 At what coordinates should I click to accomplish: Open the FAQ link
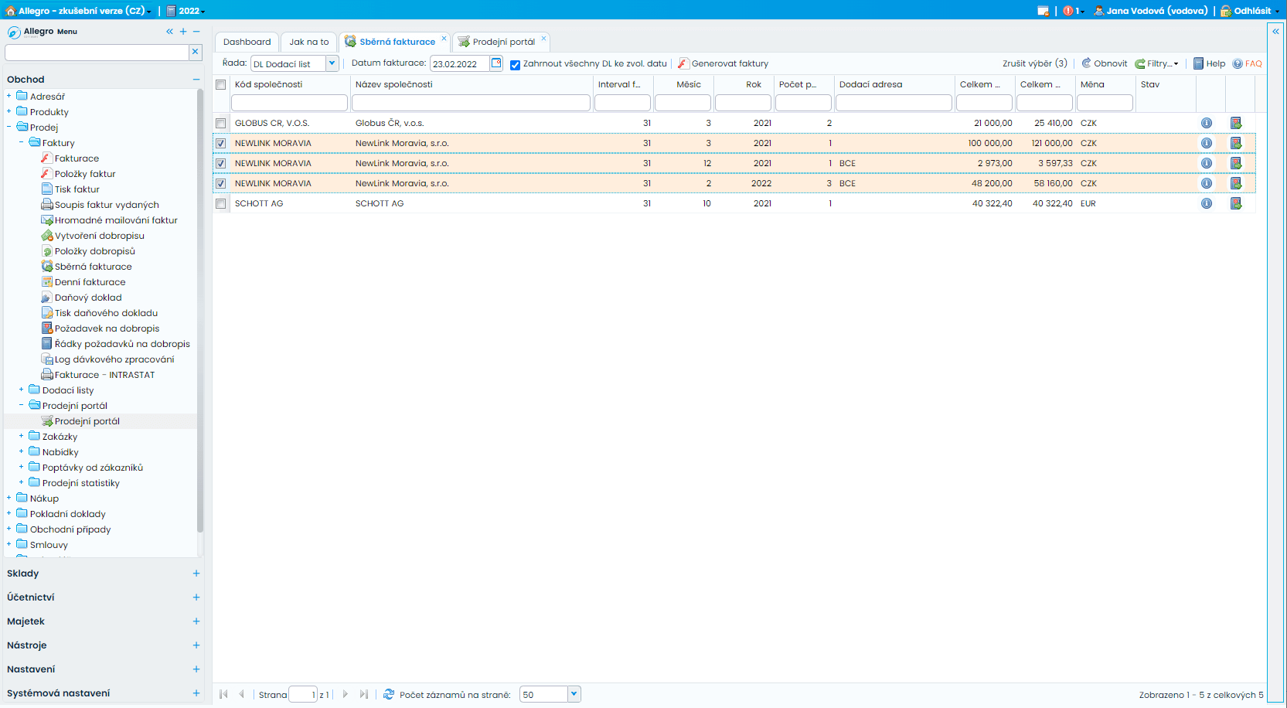tap(1247, 63)
